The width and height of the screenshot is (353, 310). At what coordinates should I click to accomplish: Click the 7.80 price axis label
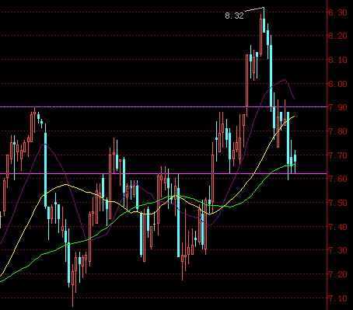click(x=338, y=131)
